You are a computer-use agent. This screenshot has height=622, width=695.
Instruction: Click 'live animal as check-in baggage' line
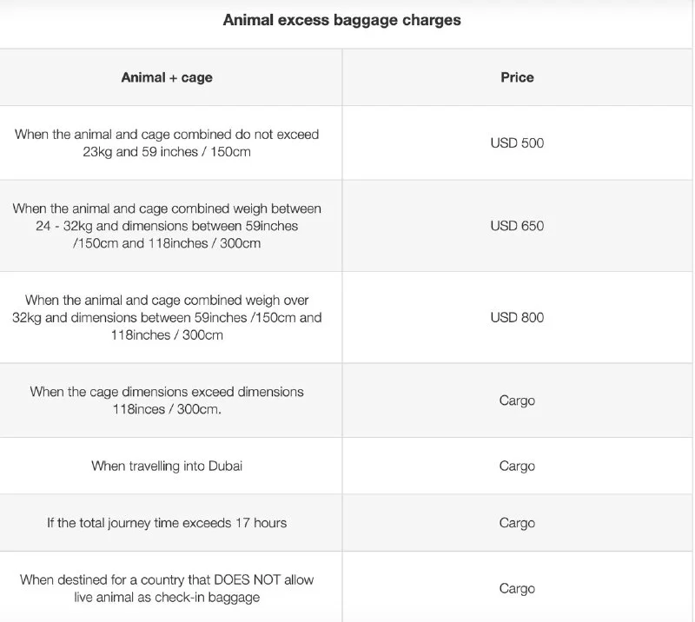[x=167, y=597]
